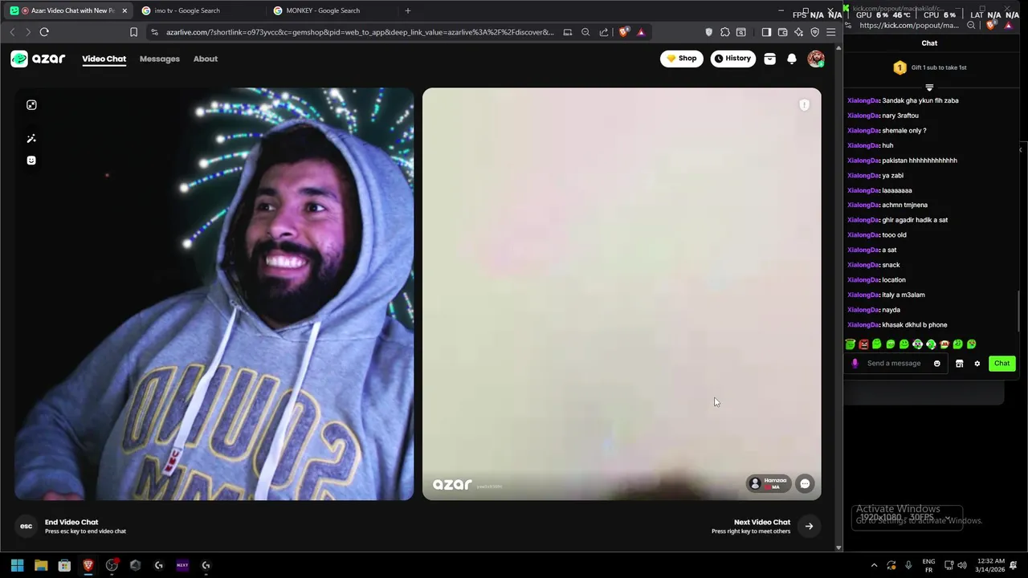
Task: Open the Azar profile avatar menu
Action: pyautogui.click(x=816, y=59)
